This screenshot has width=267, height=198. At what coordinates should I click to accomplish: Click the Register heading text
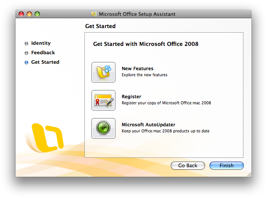[x=131, y=97]
